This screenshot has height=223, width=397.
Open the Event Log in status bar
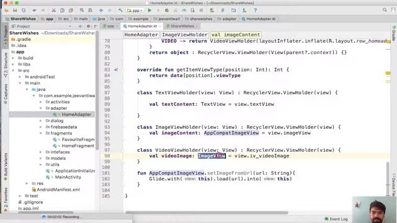pos(336,219)
